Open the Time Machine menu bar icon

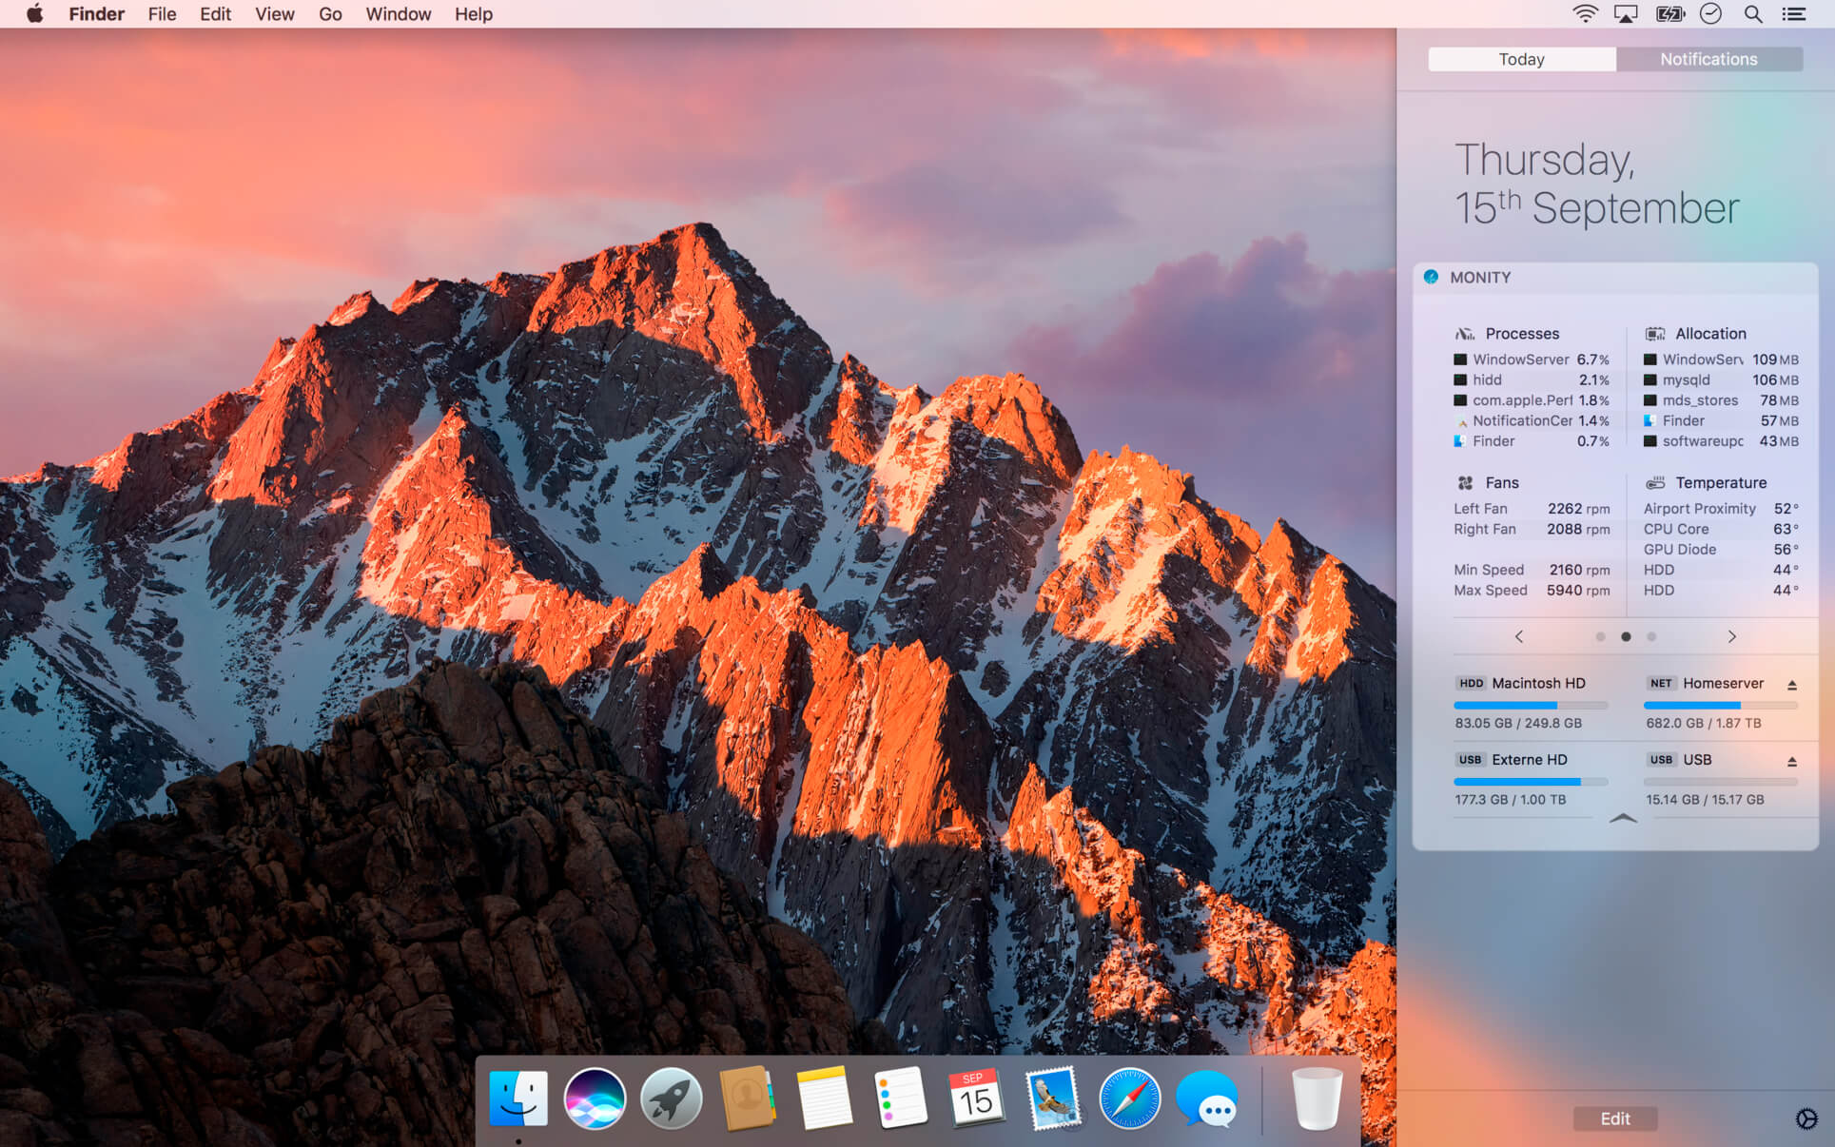pos(1710,14)
